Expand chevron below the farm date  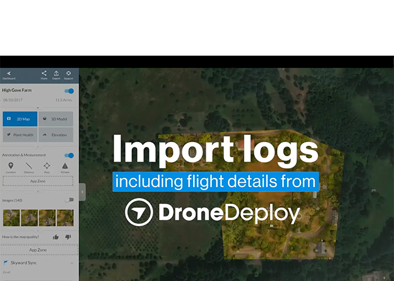[38, 107]
